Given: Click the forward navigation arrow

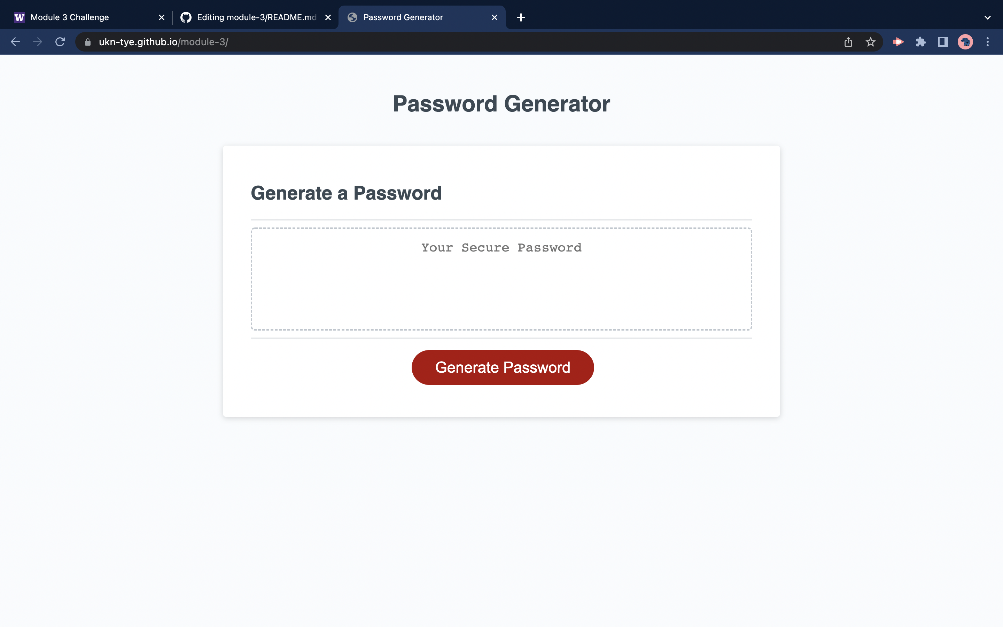Looking at the screenshot, I should 37,41.
